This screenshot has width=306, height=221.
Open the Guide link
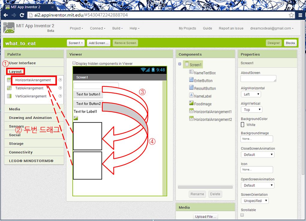coord(207,28)
